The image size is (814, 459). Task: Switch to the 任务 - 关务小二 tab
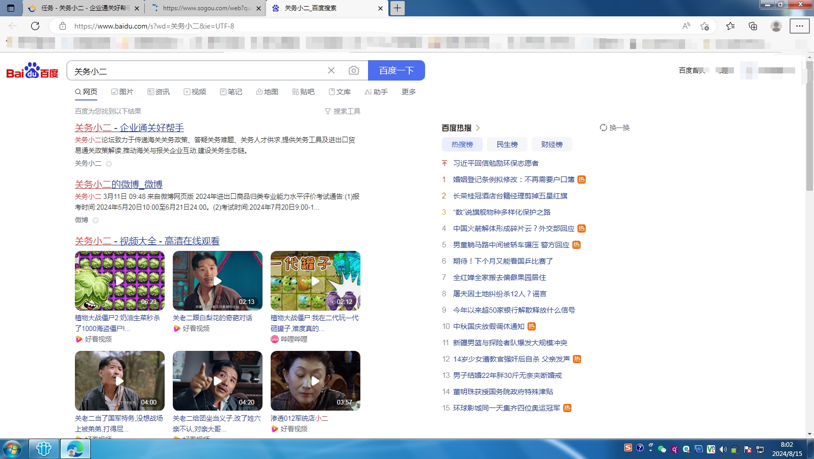click(x=84, y=8)
